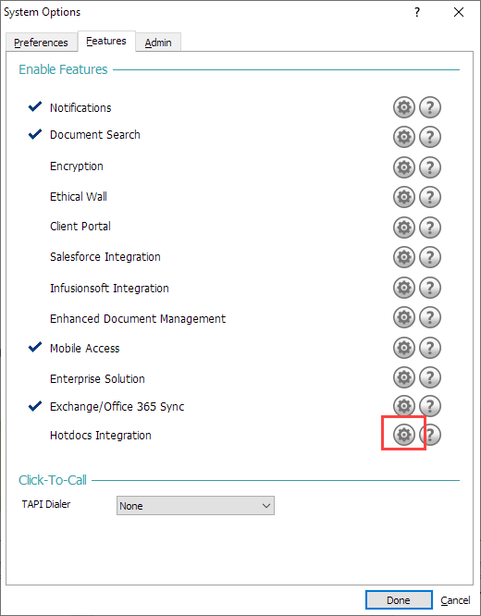Open Encryption settings gear icon
481x616 pixels.
point(404,167)
